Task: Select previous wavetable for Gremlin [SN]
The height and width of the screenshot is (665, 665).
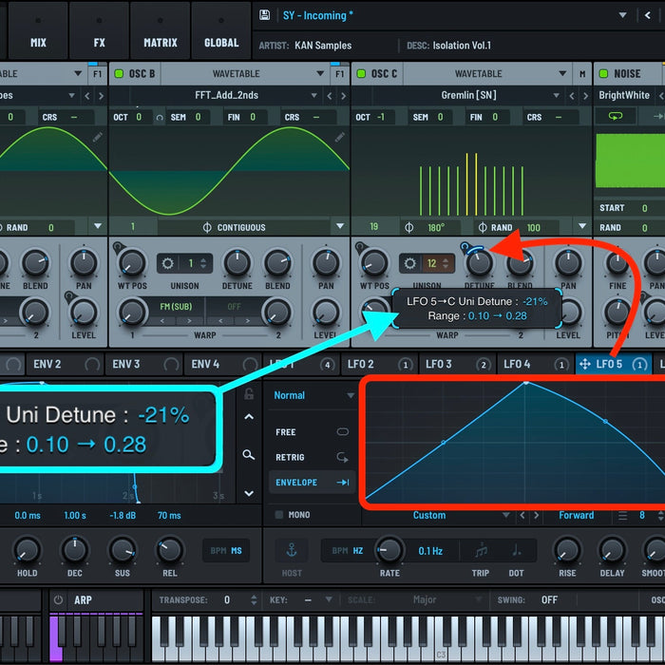Action: click(x=572, y=96)
